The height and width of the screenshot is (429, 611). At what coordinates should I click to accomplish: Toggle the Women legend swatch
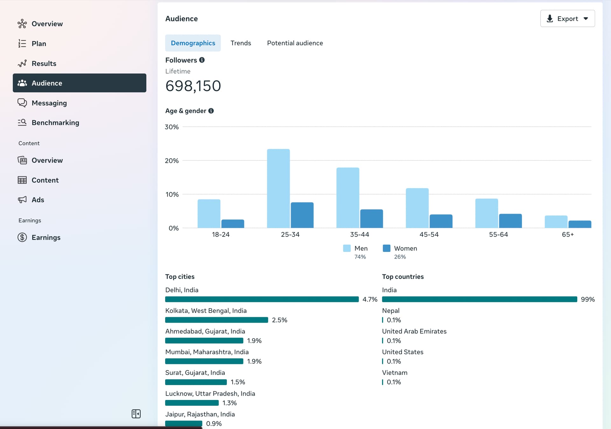point(386,248)
